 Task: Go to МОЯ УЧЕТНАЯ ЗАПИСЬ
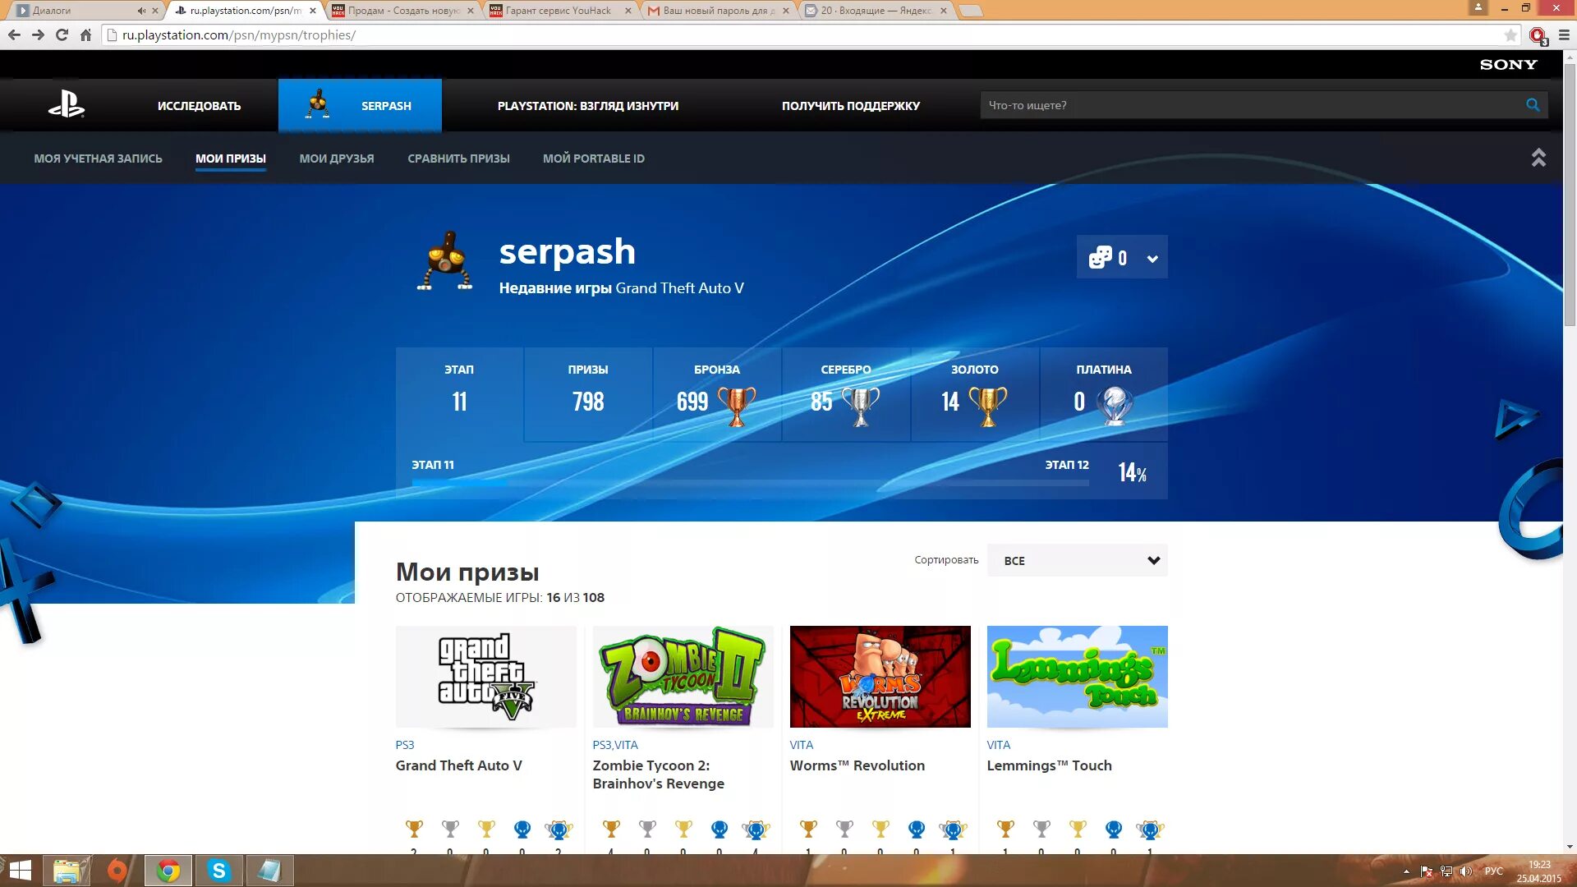pyautogui.click(x=98, y=159)
